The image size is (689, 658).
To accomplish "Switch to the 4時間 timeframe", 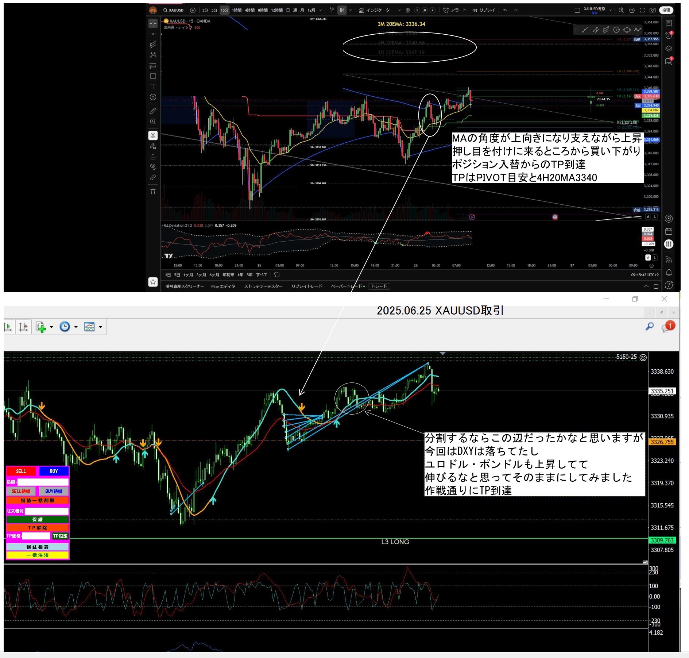I will [250, 10].
